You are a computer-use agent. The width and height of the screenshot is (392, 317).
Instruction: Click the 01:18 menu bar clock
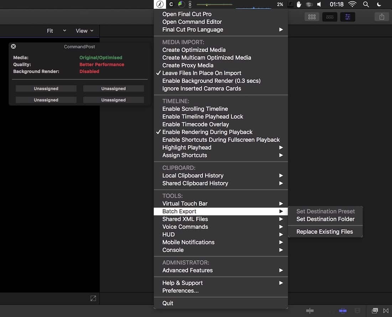[x=336, y=4]
